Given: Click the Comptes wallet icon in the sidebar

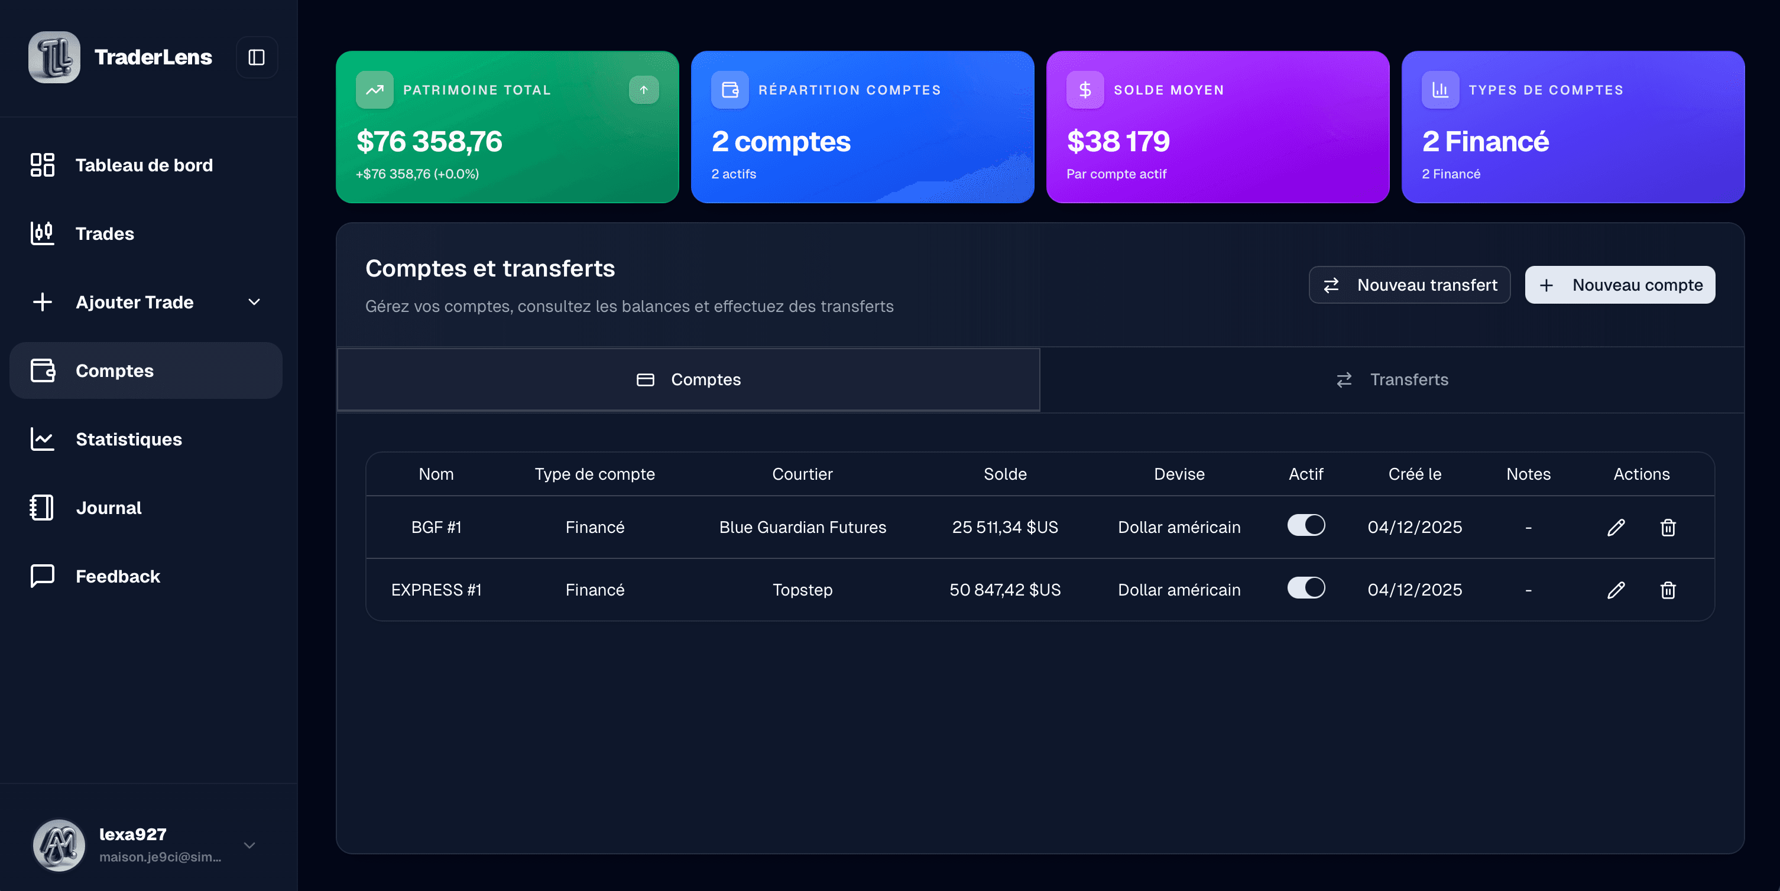Looking at the screenshot, I should click(42, 371).
